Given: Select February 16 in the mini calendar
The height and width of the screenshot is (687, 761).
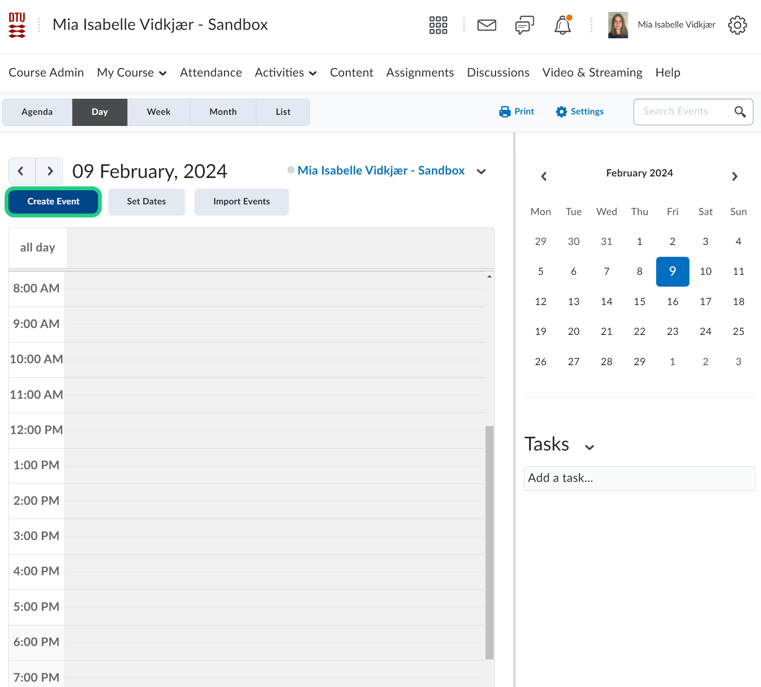Looking at the screenshot, I should click(672, 302).
